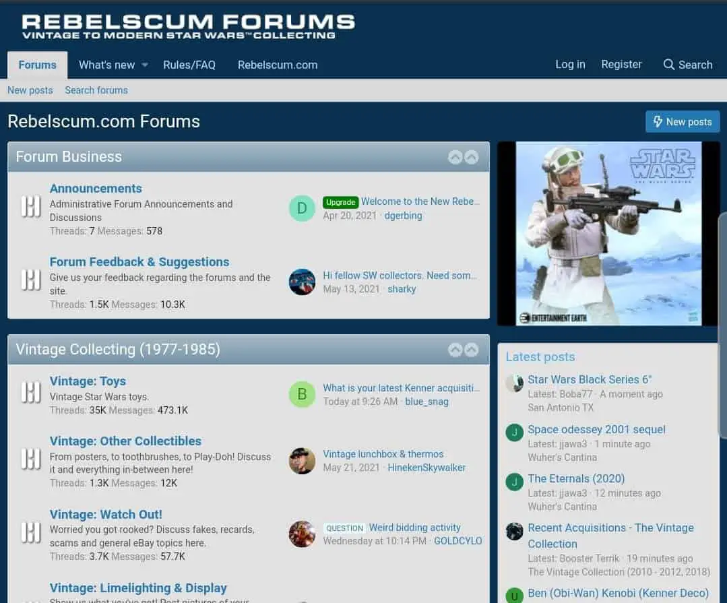View sharky's username link

tap(402, 289)
